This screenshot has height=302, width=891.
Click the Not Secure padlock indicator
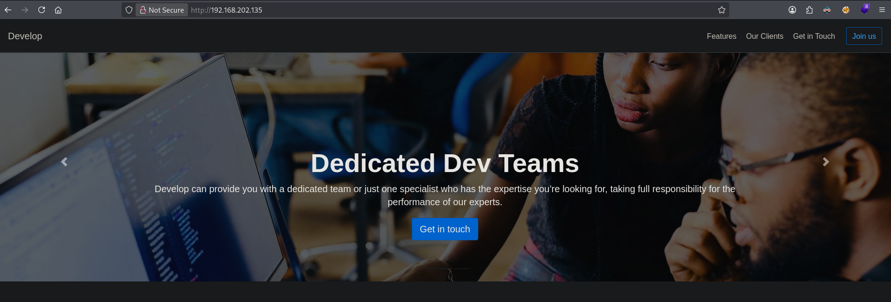[162, 10]
